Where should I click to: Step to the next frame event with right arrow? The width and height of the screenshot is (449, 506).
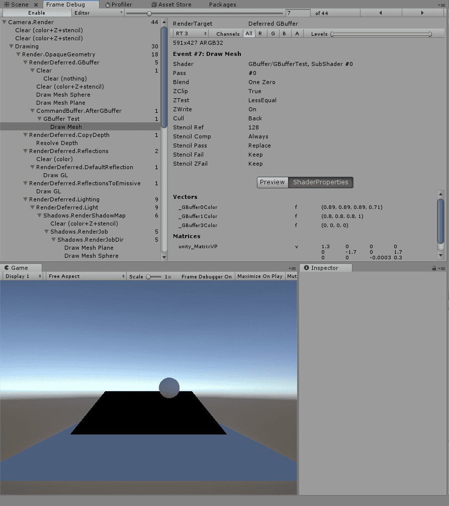pyautogui.click(x=421, y=13)
